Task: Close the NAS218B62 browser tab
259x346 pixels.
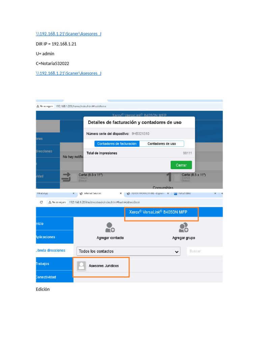Action: pos(215,194)
